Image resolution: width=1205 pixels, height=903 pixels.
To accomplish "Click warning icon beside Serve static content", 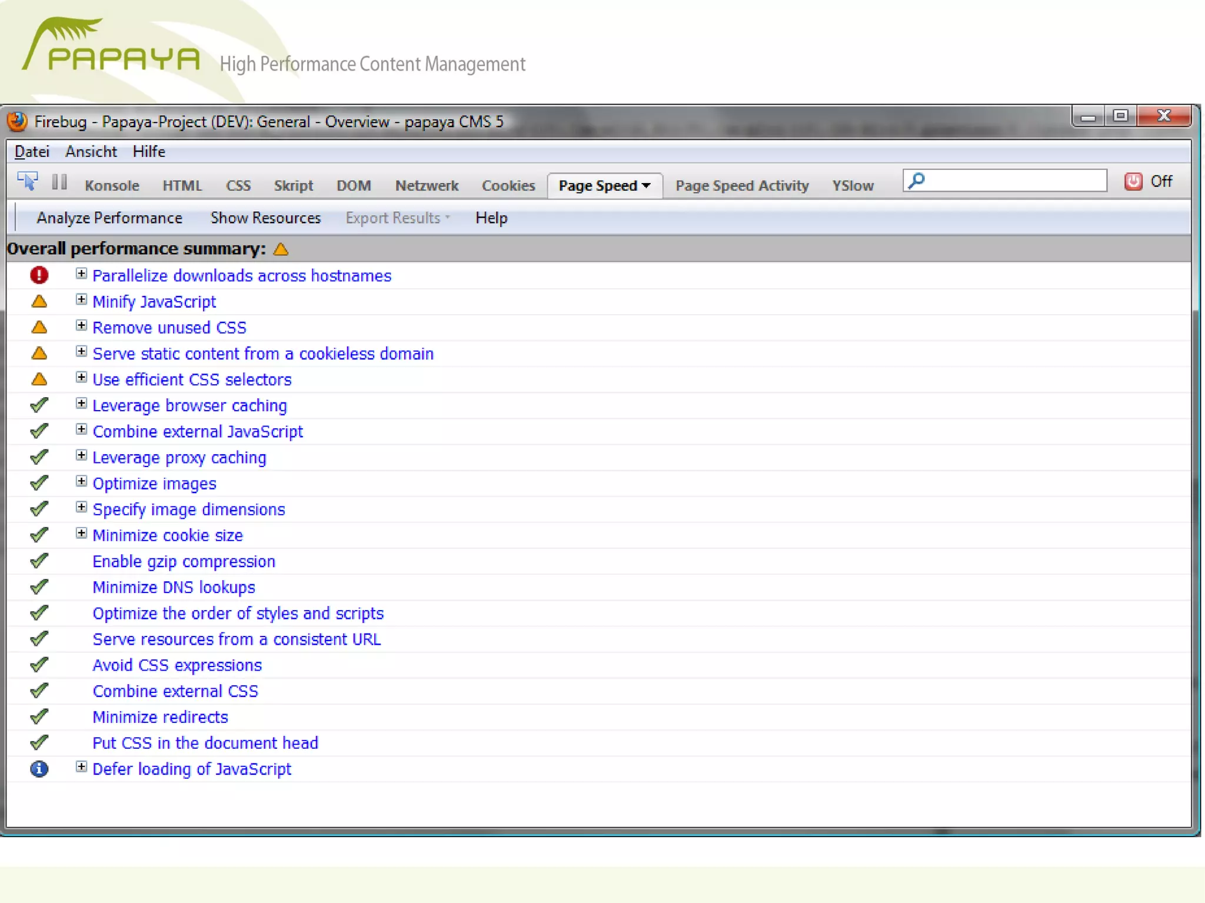I will (39, 353).
